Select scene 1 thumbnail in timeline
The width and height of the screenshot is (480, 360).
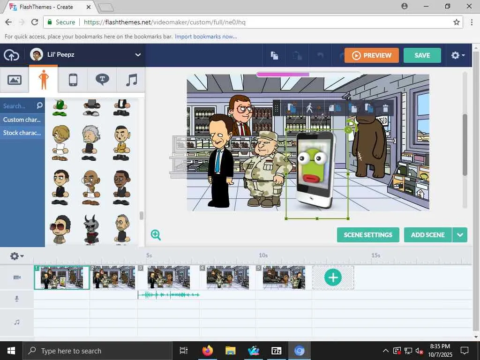pos(62,277)
